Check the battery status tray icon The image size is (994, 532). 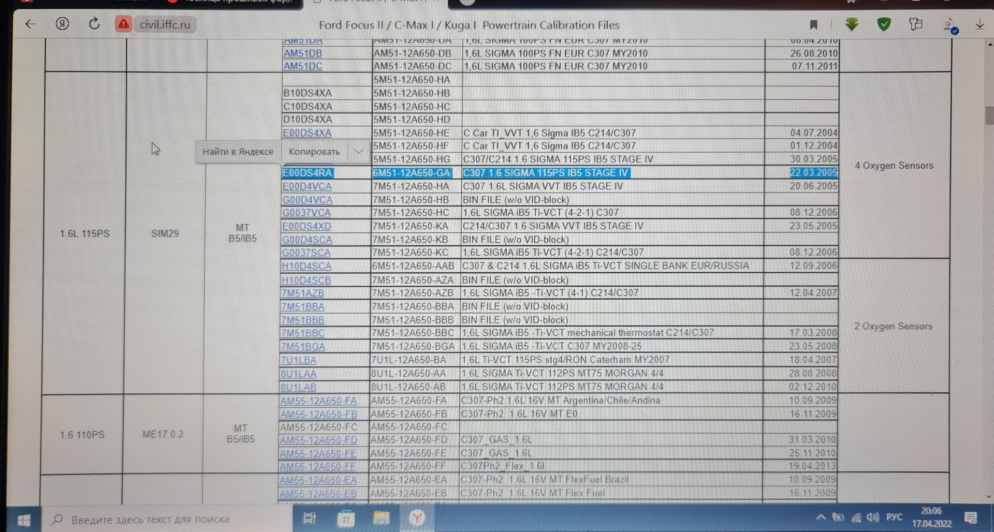coord(838,518)
